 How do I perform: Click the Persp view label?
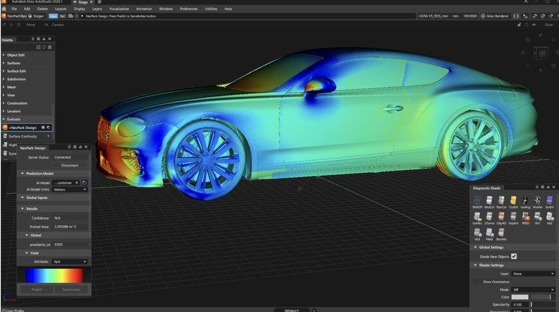pos(31,24)
